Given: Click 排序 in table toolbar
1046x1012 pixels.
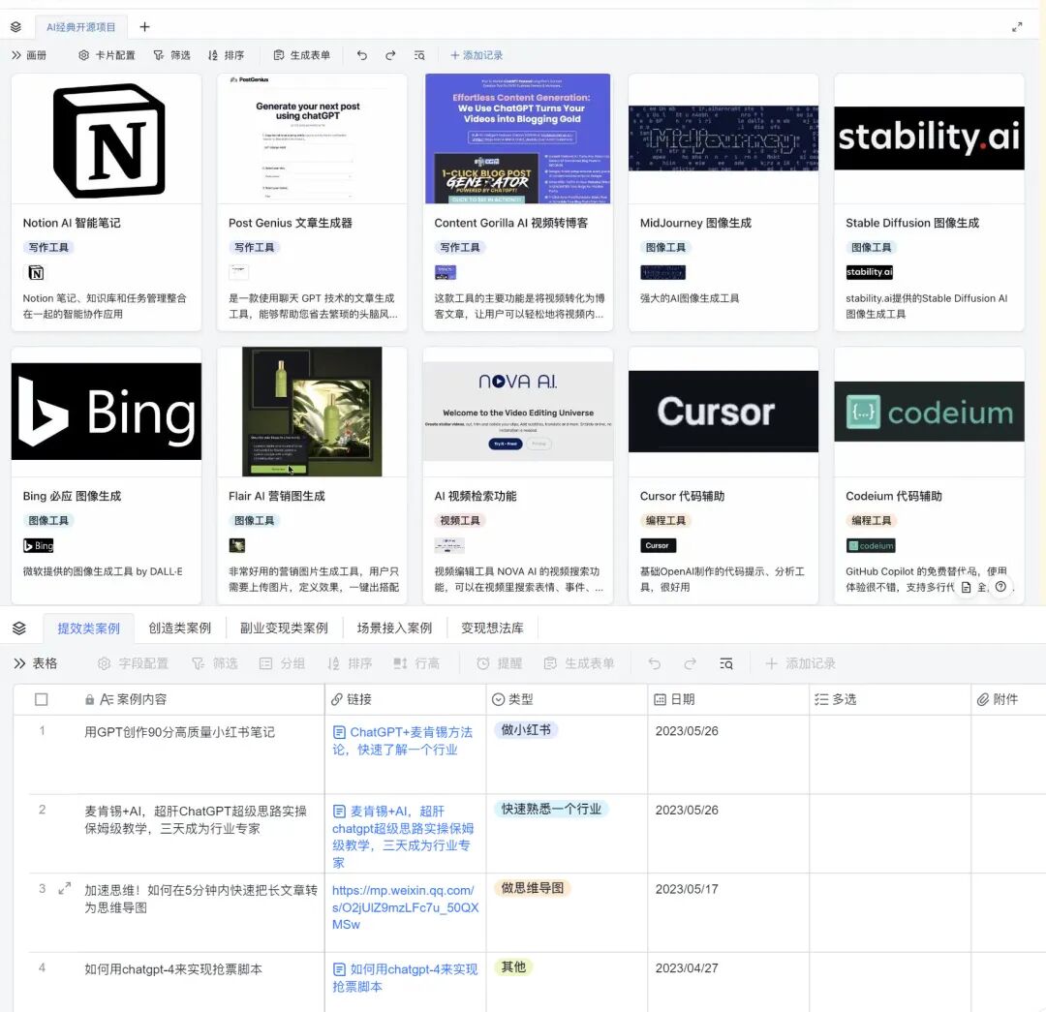Looking at the screenshot, I should 350,663.
